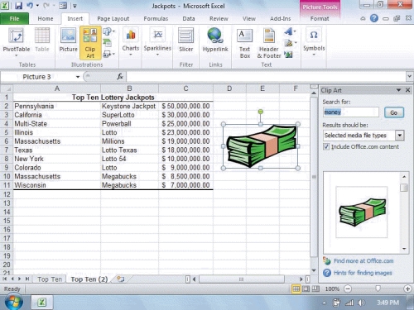414x310 pixels.
Task: Undo the last action
Action: [x=30, y=6]
